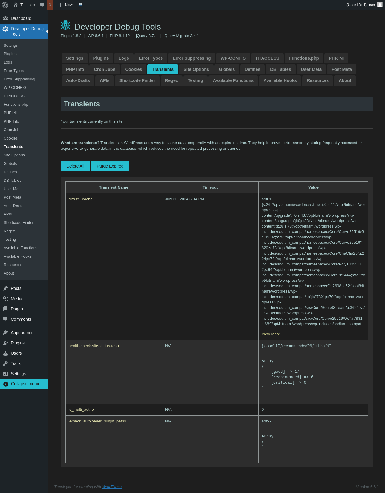Click the Posts pin icon in sidebar
Image resolution: width=385 pixels, height=493 pixels.
pos(5,288)
